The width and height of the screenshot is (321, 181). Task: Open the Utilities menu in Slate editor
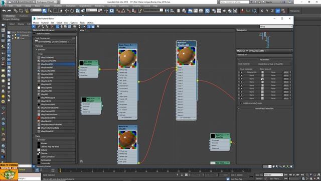point(90,23)
